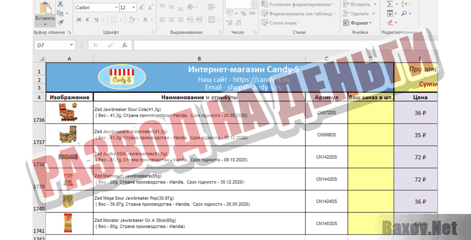Screen dimensions: 471x240
Task: Click the Clear eraser icon
Action: click(x=390, y=23)
